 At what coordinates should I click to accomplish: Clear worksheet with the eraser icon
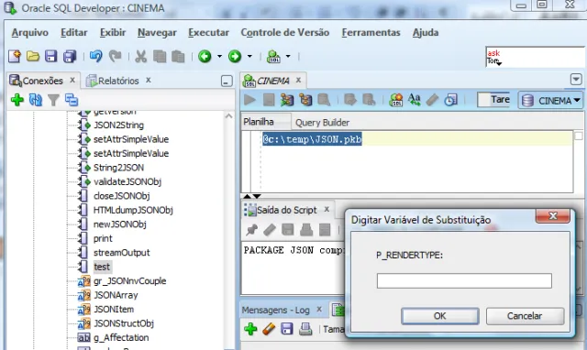coord(432,100)
